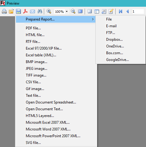Toggle full screen view icon
Image resolution: width=146 pixels, height=147 pixels.
point(80,11)
